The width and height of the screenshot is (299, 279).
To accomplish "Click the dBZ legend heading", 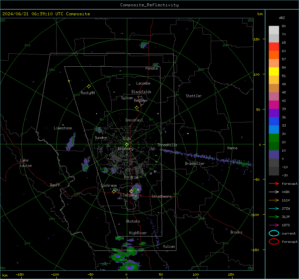I will pos(282,18).
